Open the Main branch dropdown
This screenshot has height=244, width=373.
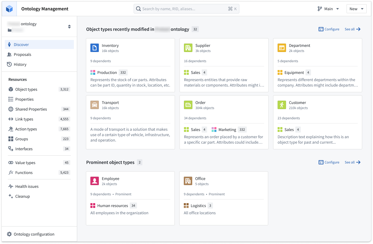[x=328, y=9]
